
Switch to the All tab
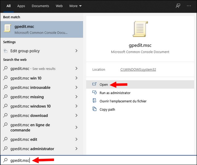(9, 6)
